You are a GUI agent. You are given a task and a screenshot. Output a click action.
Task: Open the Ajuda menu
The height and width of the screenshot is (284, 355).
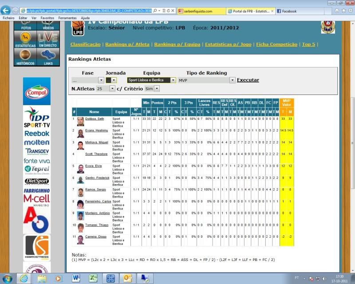[85, 18]
